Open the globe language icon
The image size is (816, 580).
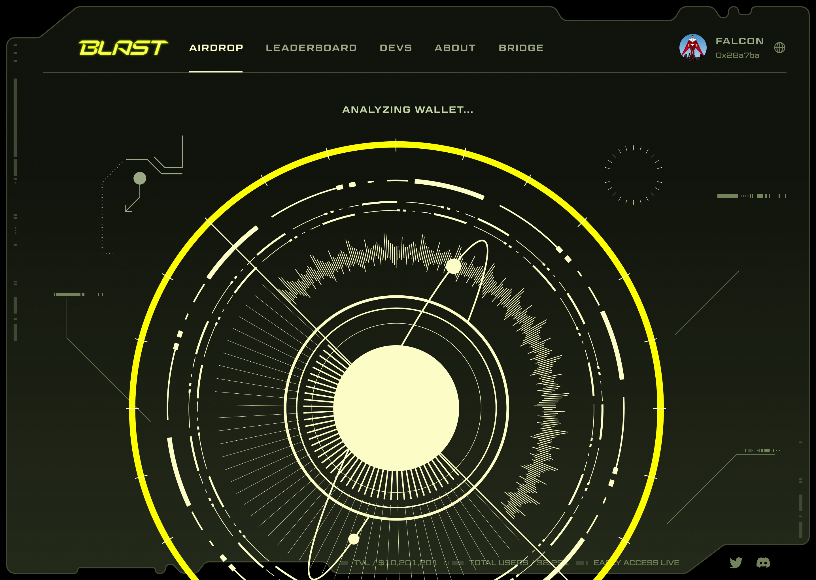click(779, 48)
